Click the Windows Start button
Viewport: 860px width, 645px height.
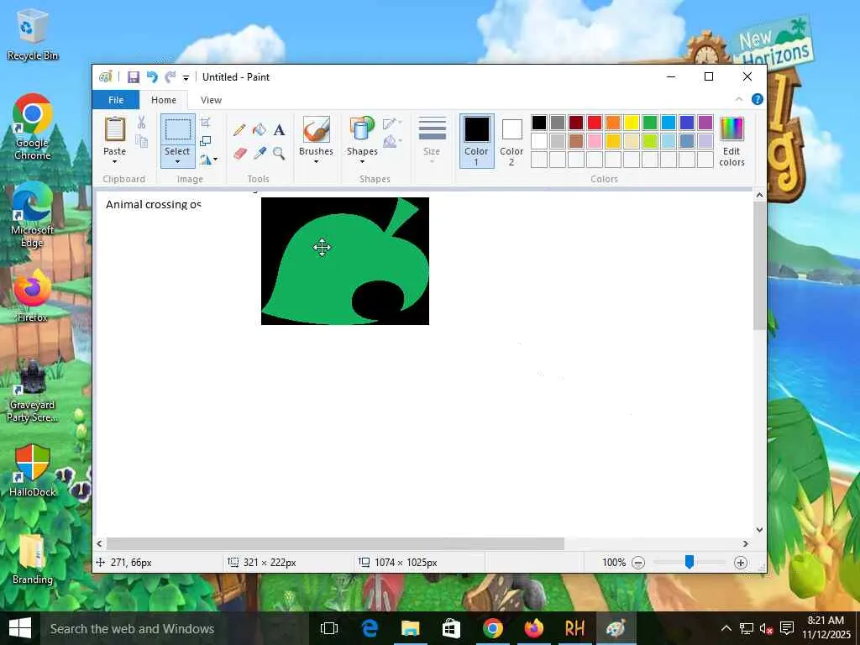point(20,628)
